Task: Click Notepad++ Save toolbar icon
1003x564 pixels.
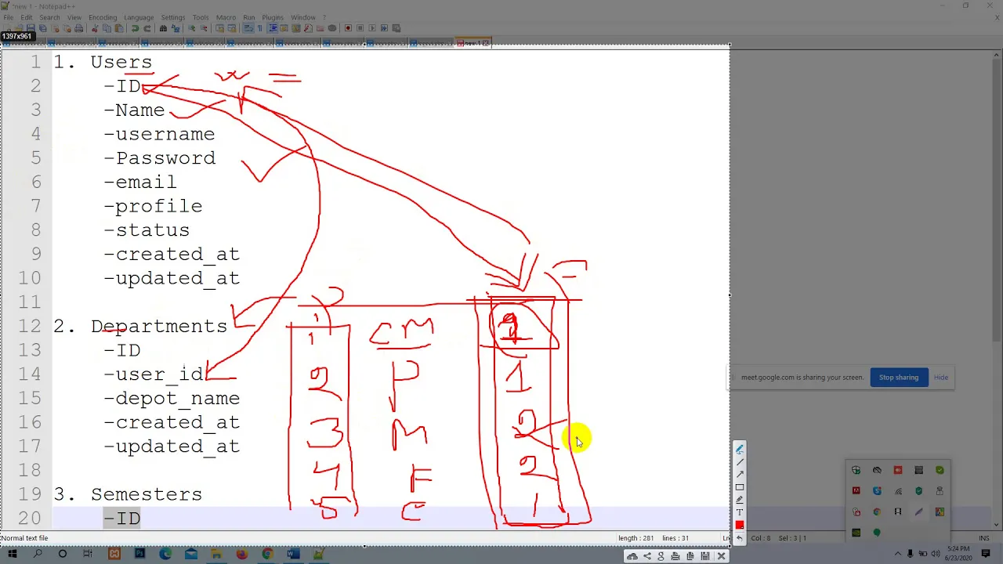Action: (31, 28)
